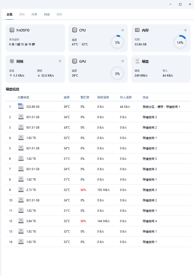The width and height of the screenshot is (194, 276).
Task: Click the memory stick icon on the 内存 card
Action: pyautogui.click(x=137, y=30)
